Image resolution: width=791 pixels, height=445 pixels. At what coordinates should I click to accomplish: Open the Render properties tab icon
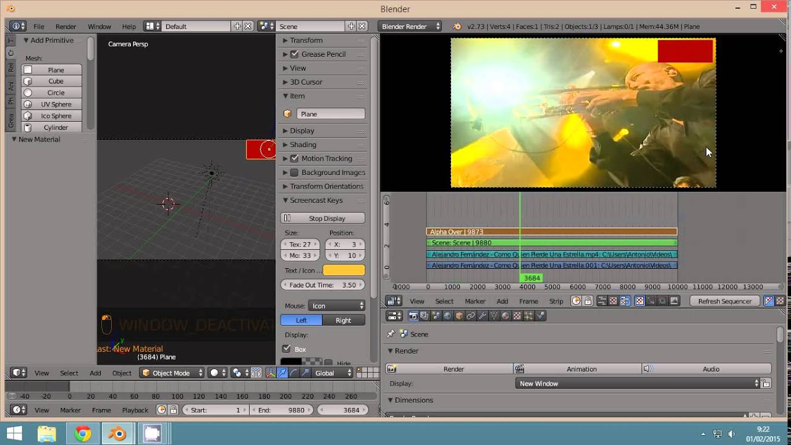[x=413, y=316]
